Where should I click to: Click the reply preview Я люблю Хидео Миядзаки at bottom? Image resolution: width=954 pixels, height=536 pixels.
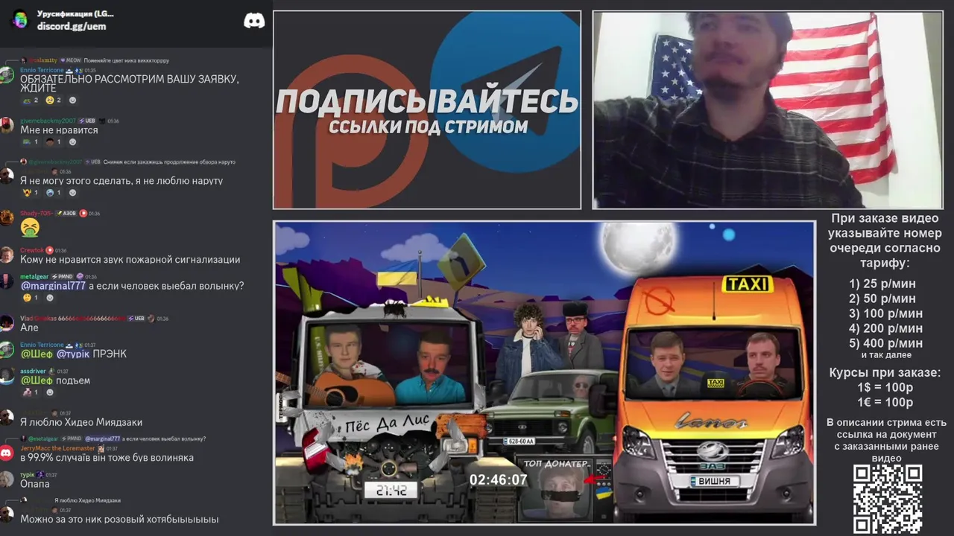[x=87, y=500]
